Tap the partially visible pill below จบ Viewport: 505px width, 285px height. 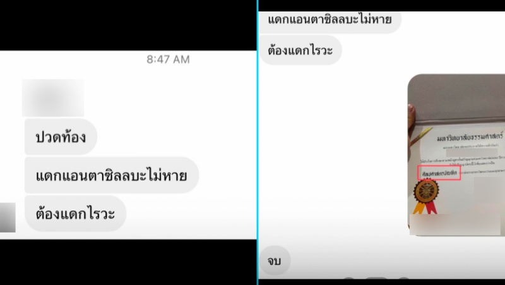(376, 277)
